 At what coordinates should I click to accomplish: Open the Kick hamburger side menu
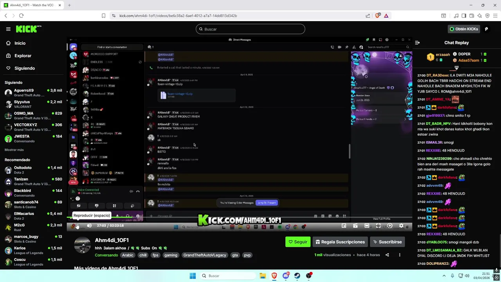pos(8,29)
